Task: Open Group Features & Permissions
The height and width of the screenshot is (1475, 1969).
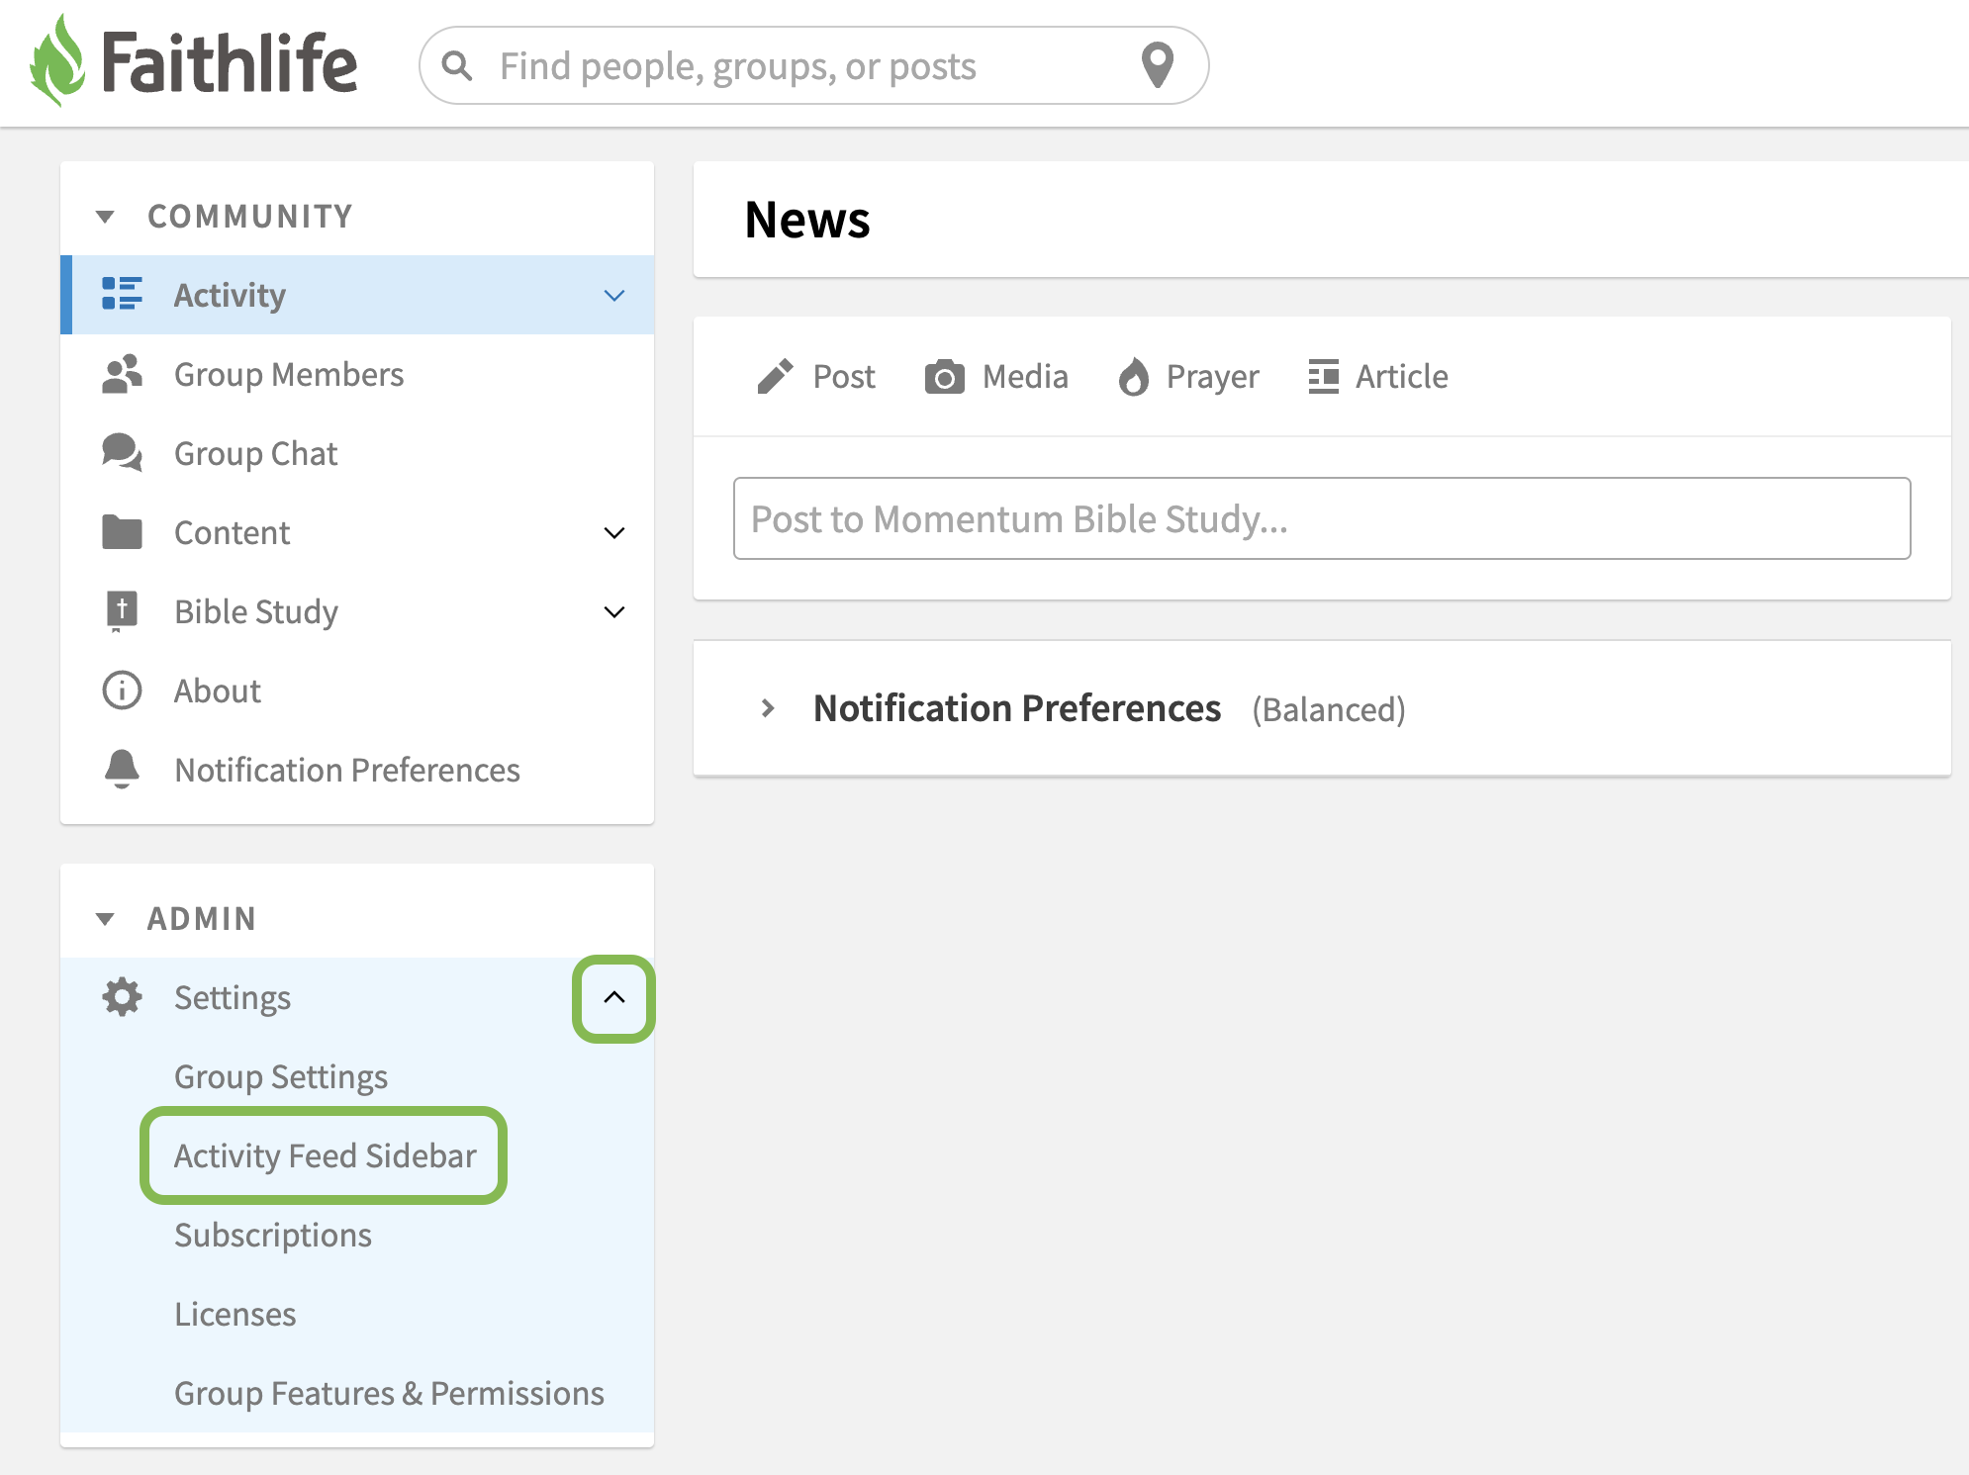Action: tap(389, 1393)
